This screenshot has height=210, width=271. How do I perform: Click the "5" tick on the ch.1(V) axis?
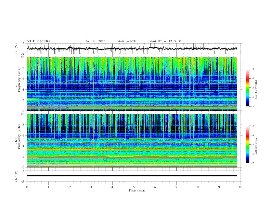coord(24,44)
